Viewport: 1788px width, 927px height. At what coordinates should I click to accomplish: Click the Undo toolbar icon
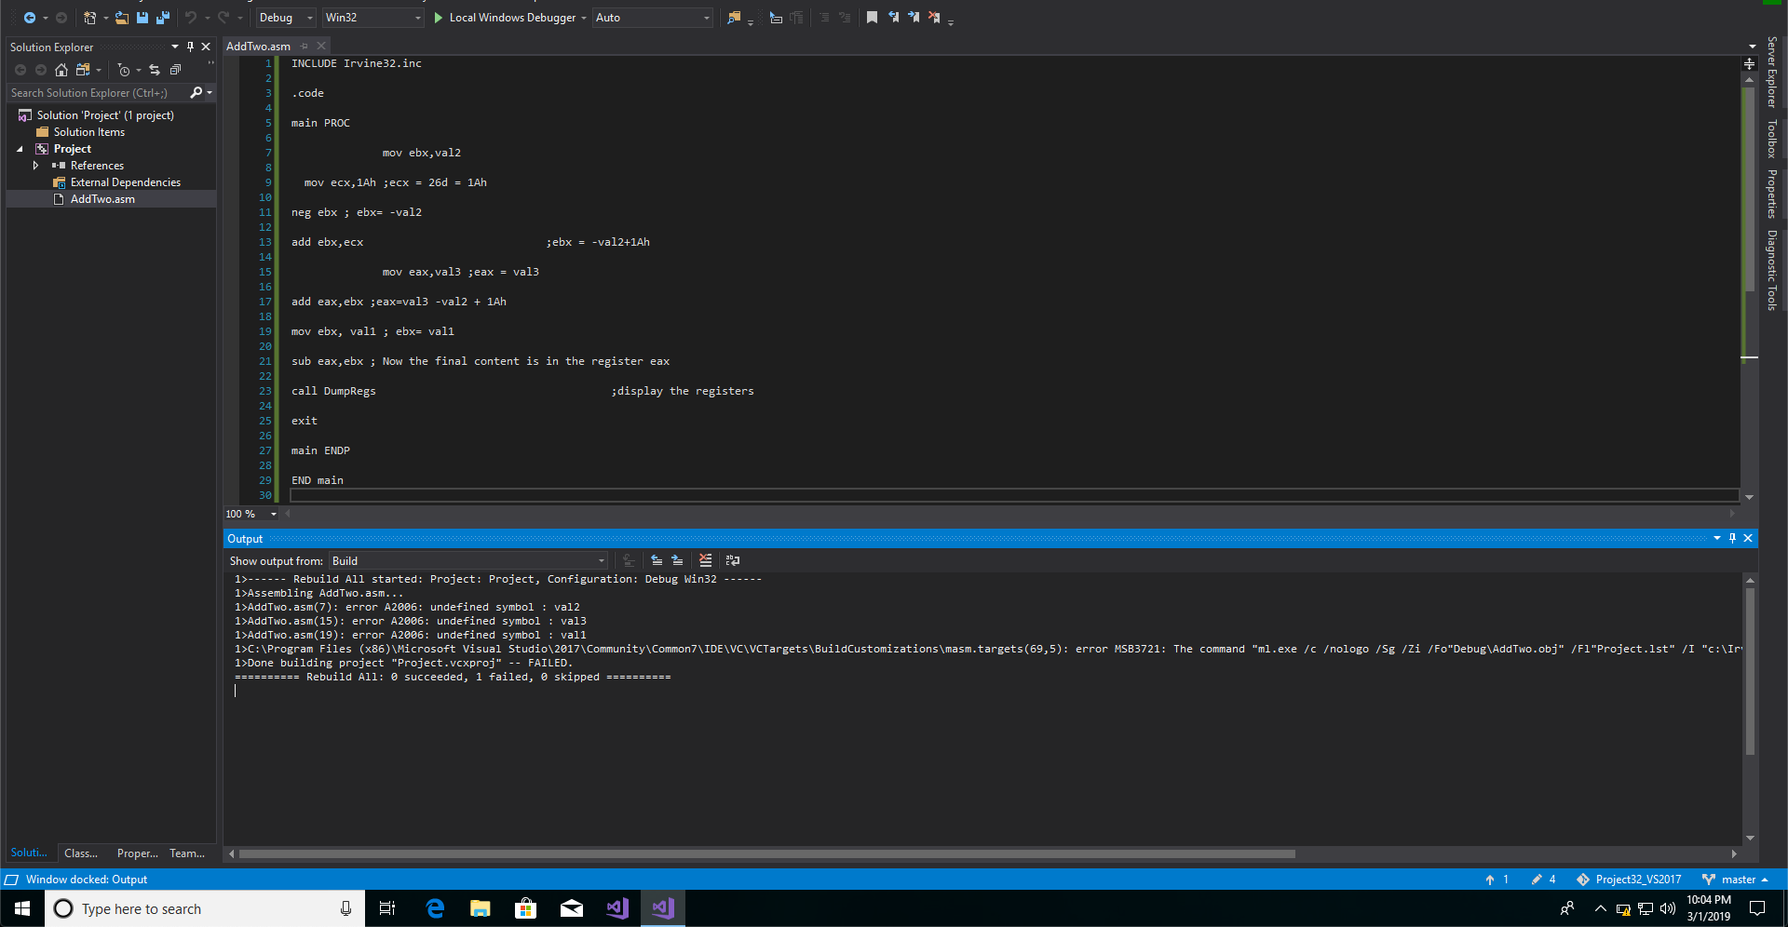[191, 18]
